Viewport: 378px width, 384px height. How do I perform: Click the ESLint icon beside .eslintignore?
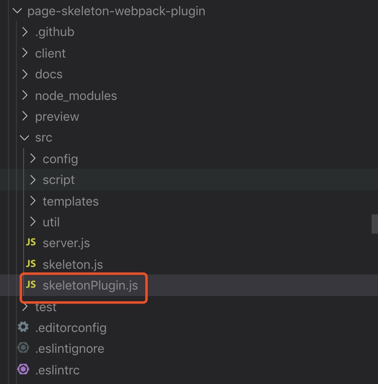point(23,348)
